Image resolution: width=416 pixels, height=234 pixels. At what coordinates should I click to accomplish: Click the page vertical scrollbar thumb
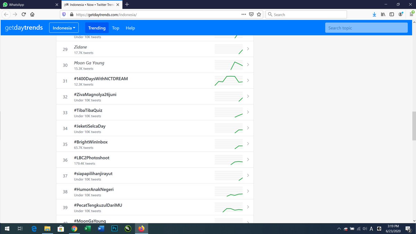(414, 126)
